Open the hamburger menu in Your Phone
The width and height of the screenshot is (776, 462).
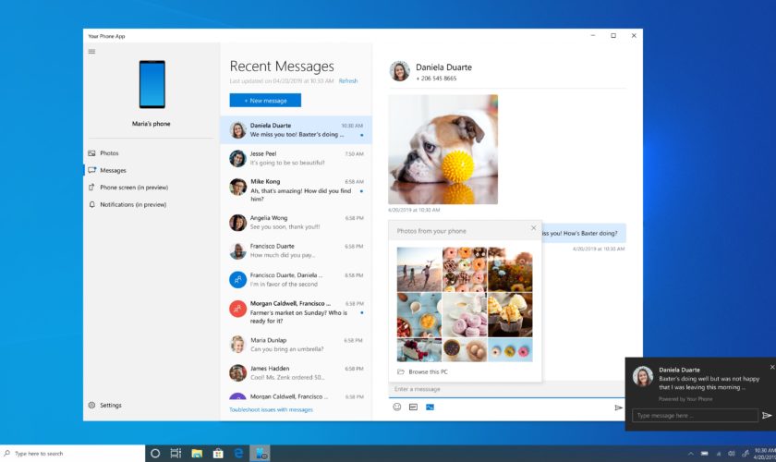[91, 51]
